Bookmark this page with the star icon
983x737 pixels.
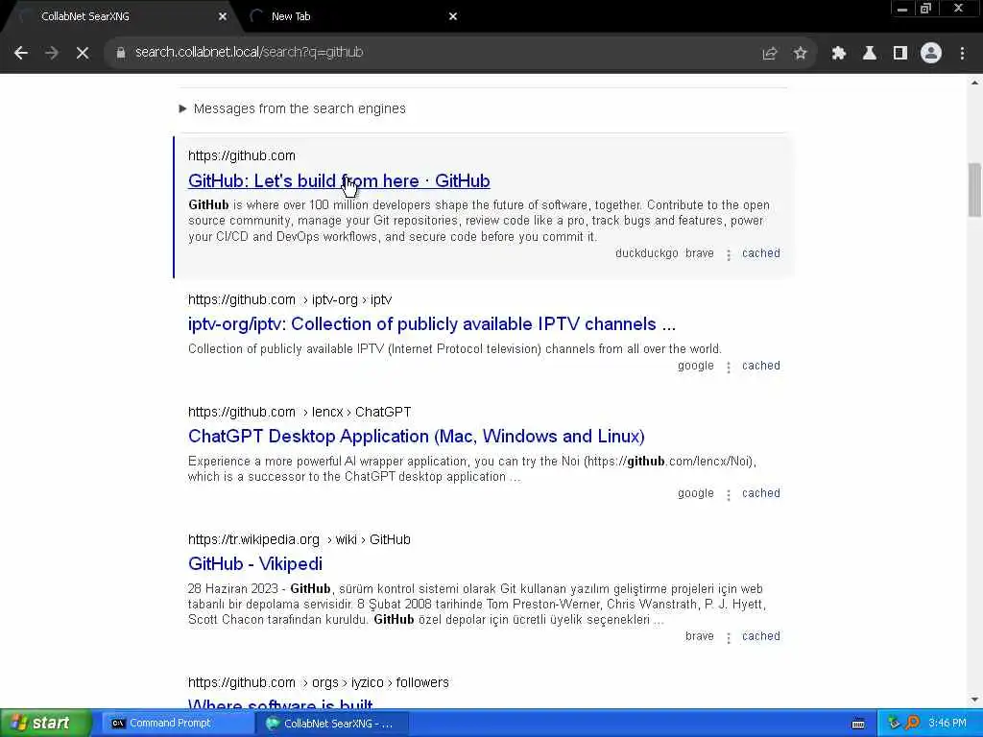click(800, 54)
